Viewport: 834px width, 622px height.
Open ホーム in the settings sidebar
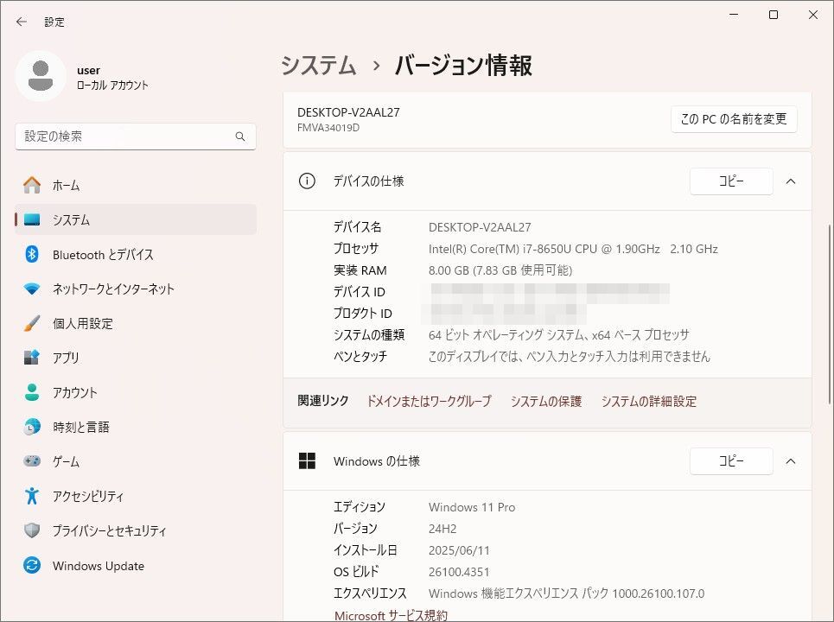point(136,185)
